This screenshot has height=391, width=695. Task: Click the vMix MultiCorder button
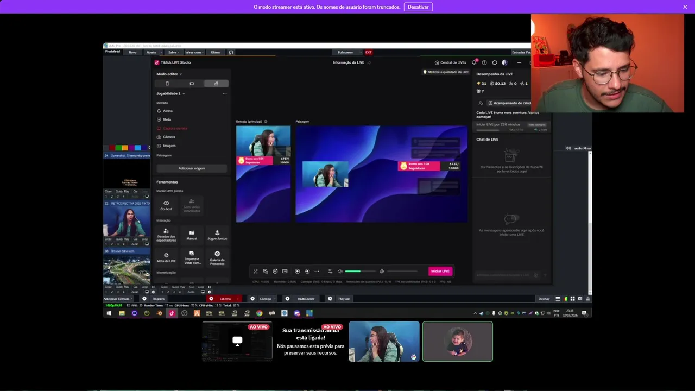click(306, 299)
